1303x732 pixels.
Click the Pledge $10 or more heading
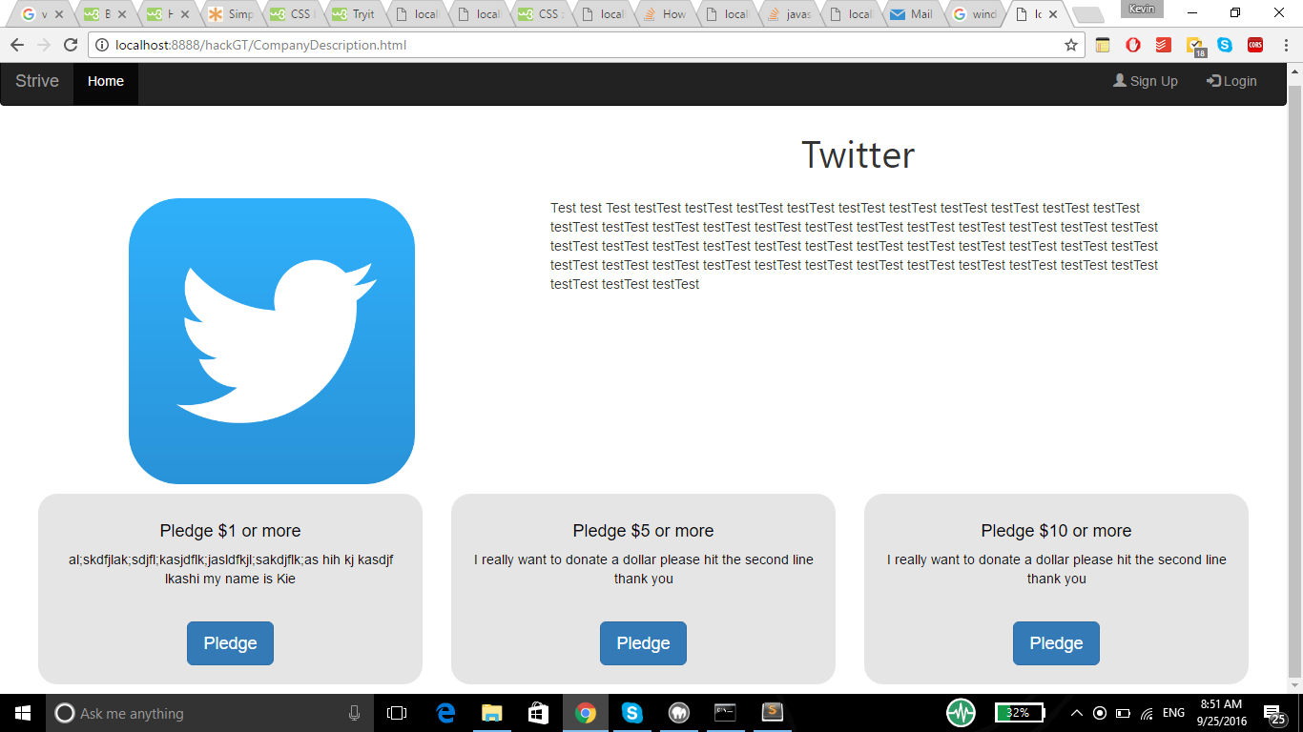tap(1056, 531)
